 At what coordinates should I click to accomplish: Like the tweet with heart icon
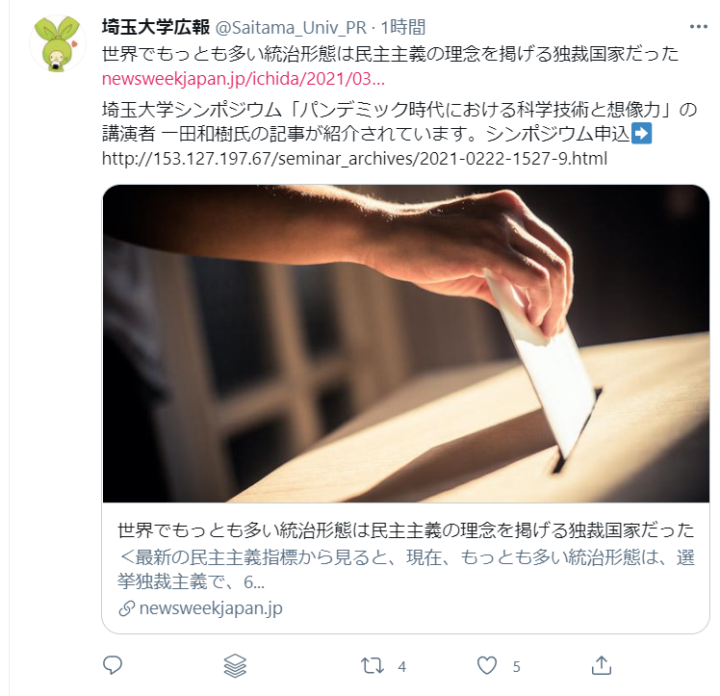[487, 665]
